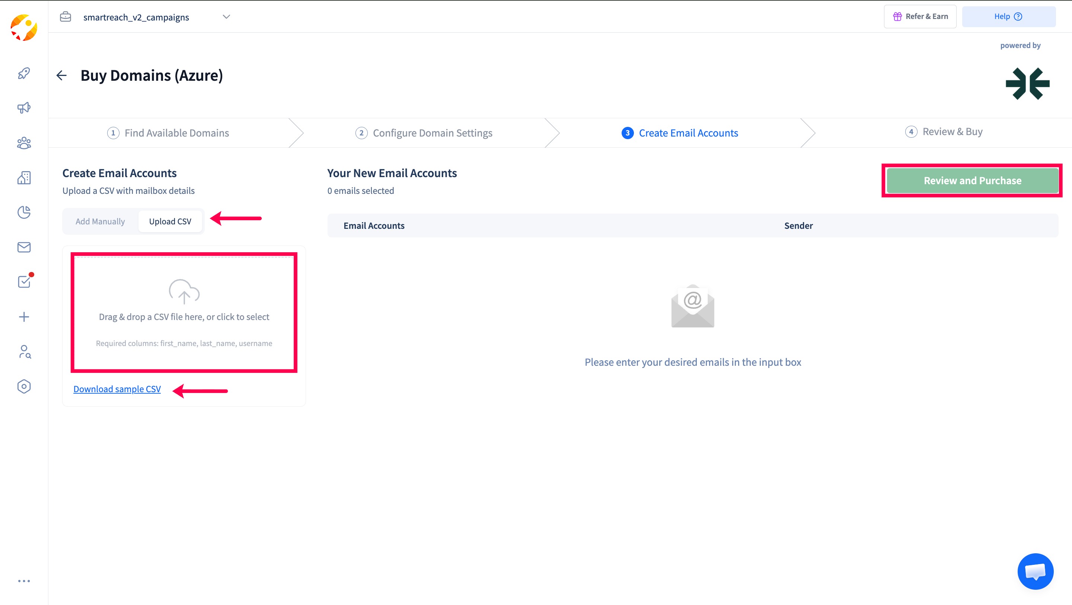Select the Upload CSV option
The width and height of the screenshot is (1072, 605).
tap(170, 221)
